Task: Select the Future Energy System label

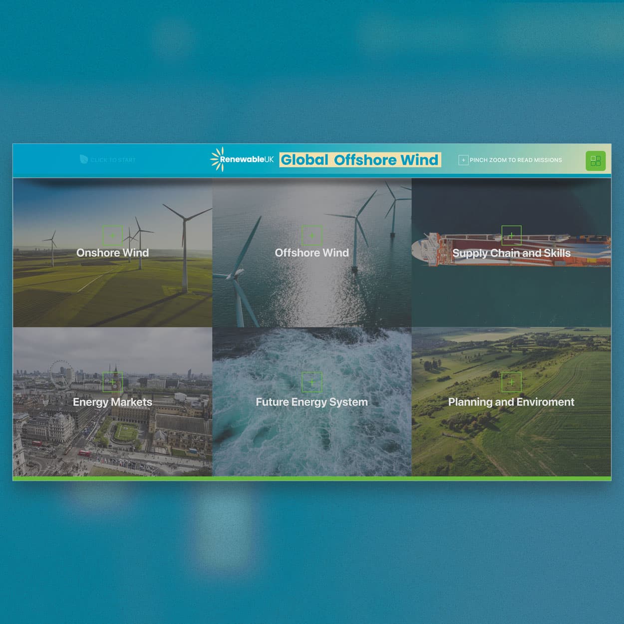Action: pos(312,402)
